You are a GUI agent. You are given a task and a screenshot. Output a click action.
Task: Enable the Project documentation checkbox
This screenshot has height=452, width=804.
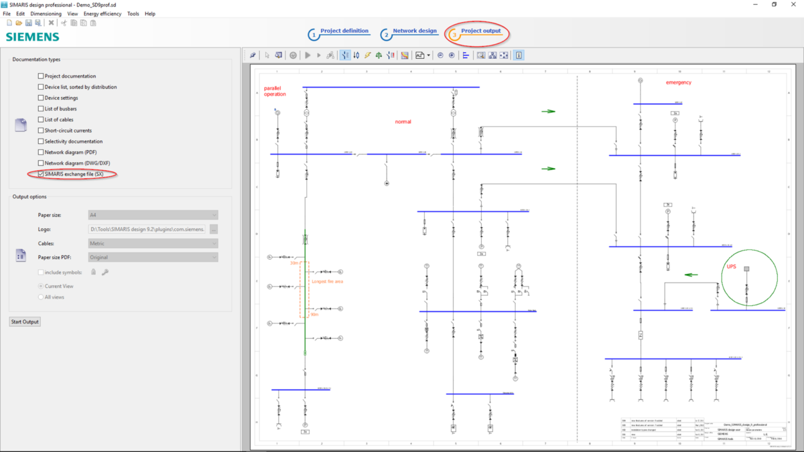(x=41, y=76)
